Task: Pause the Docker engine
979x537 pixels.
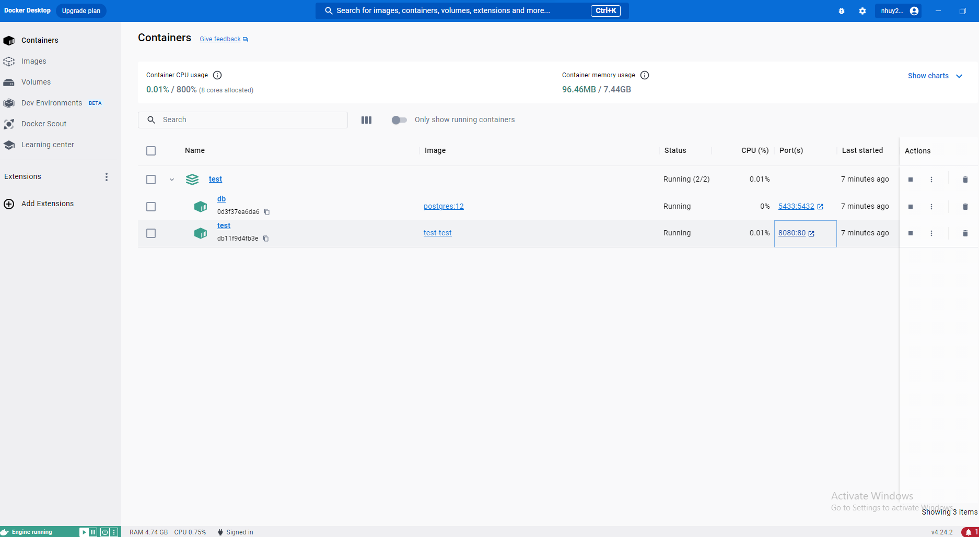Action: (93, 532)
